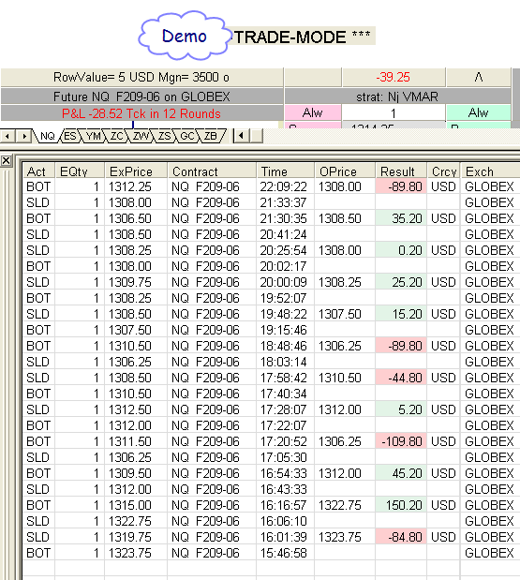Click the OPrice cell 1307.50
The width and height of the screenshot is (520, 580).
click(345, 314)
